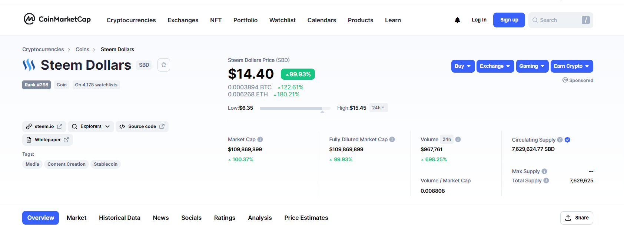
Task: Open the Buy dropdown
Action: (463, 66)
